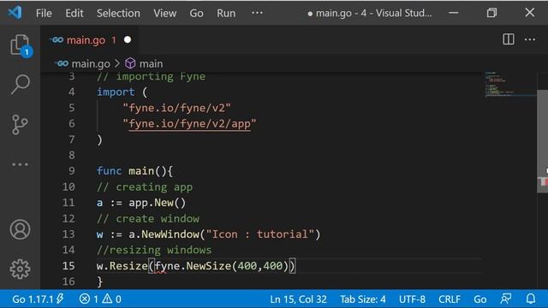548x308 pixels.
Task: Click the main symbol cube icon in breadcrumb
Action: (130, 63)
